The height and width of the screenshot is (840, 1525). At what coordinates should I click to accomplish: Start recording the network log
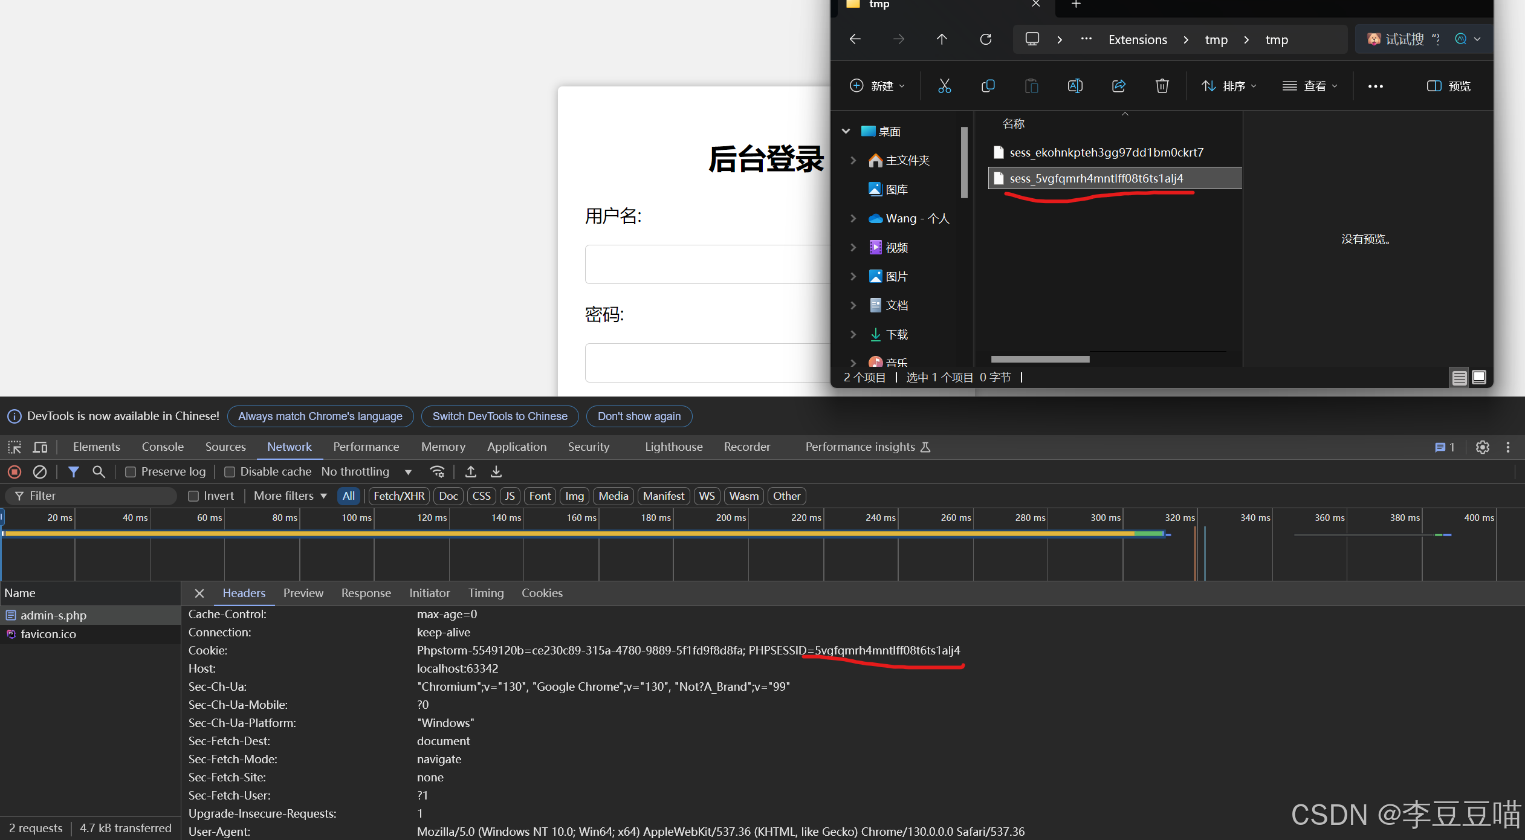pyautogui.click(x=14, y=472)
